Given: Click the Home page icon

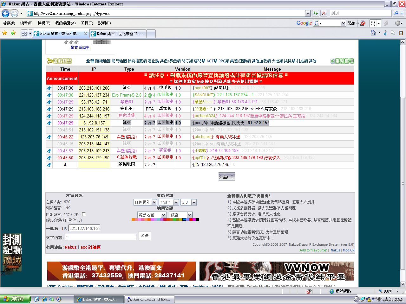Looking at the screenshot, I should pos(373,33).
